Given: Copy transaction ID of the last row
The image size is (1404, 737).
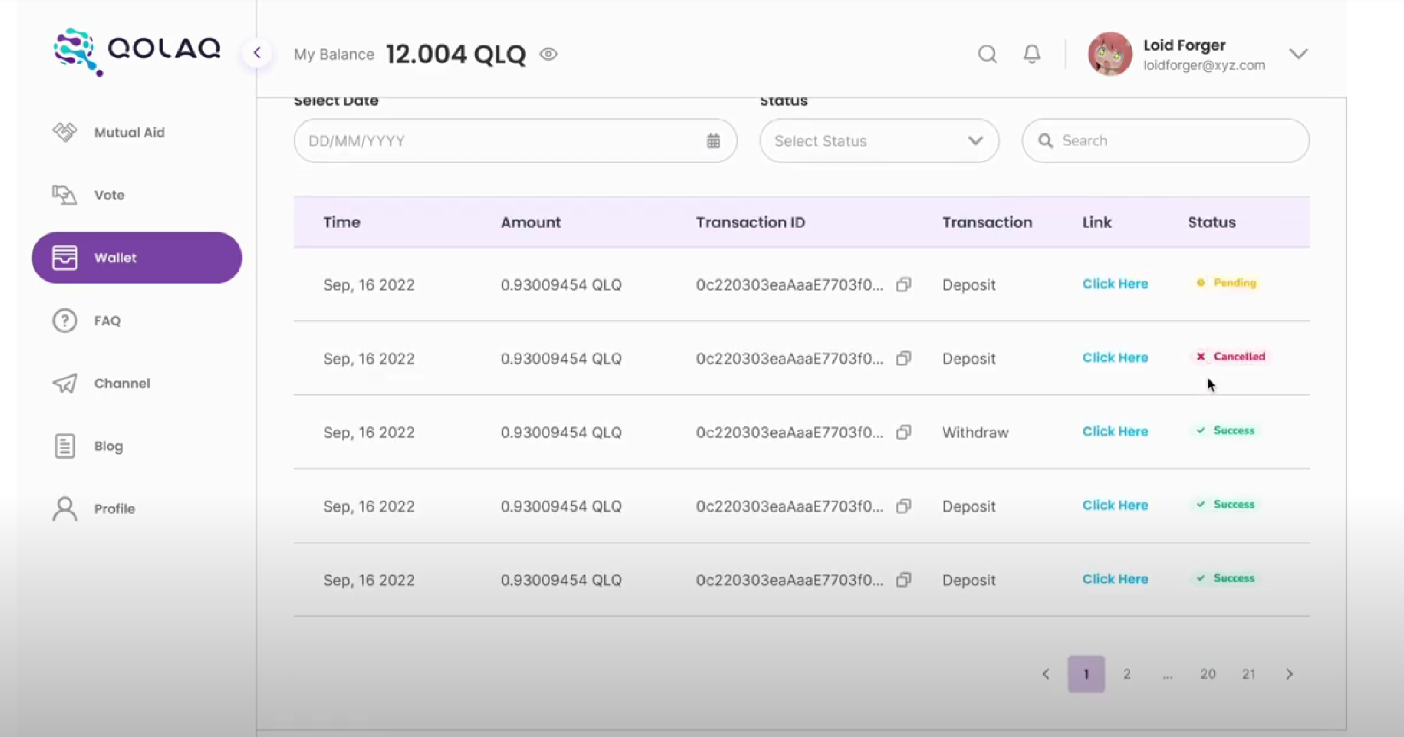Looking at the screenshot, I should [904, 580].
